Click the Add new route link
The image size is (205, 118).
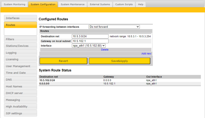(x=146, y=53)
